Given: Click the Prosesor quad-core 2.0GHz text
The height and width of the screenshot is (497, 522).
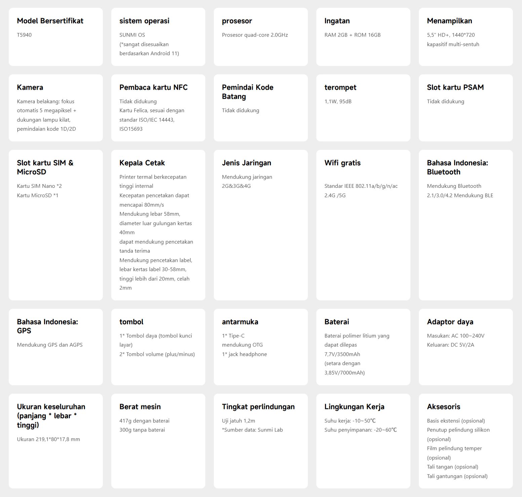Looking at the screenshot, I should pos(255,35).
